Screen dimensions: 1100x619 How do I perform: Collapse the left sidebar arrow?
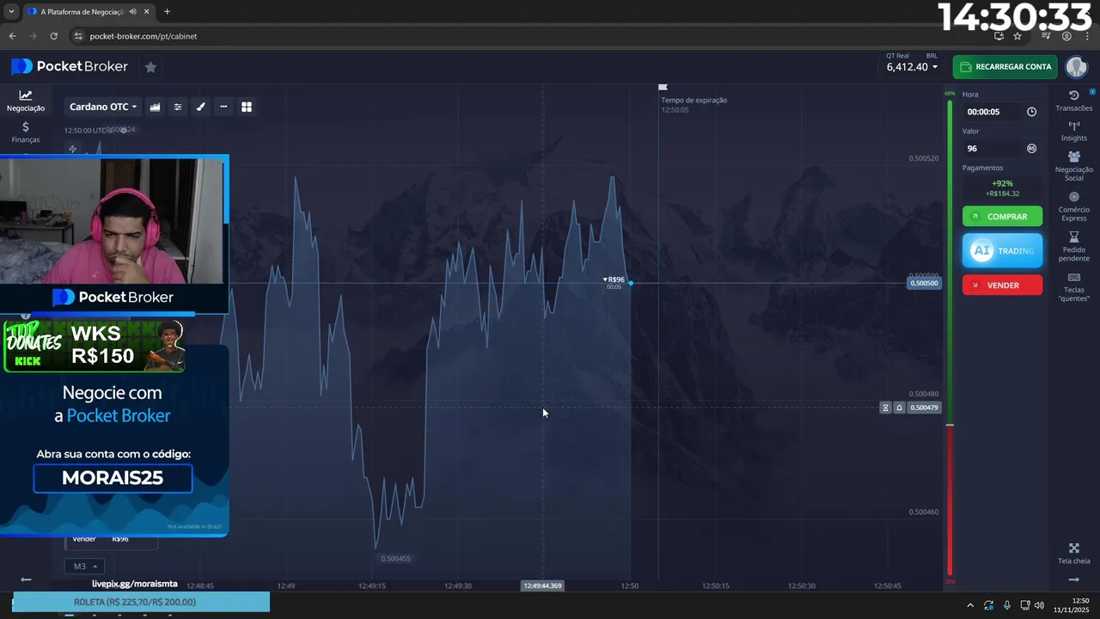[x=26, y=579]
